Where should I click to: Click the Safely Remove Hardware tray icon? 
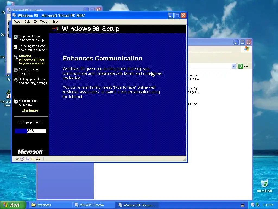point(258,205)
